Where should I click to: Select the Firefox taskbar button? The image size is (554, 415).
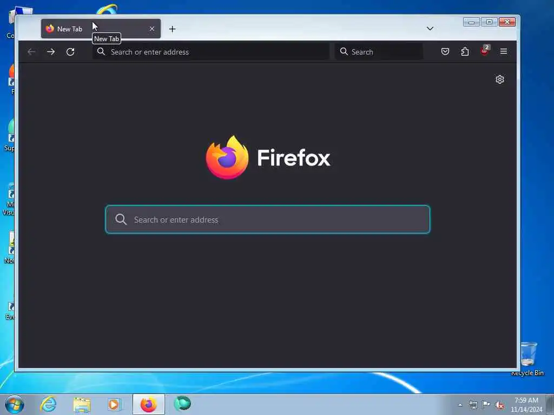click(x=149, y=404)
